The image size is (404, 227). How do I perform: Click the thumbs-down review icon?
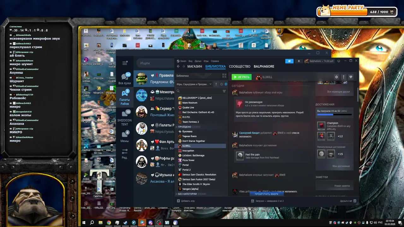[x=240, y=104]
